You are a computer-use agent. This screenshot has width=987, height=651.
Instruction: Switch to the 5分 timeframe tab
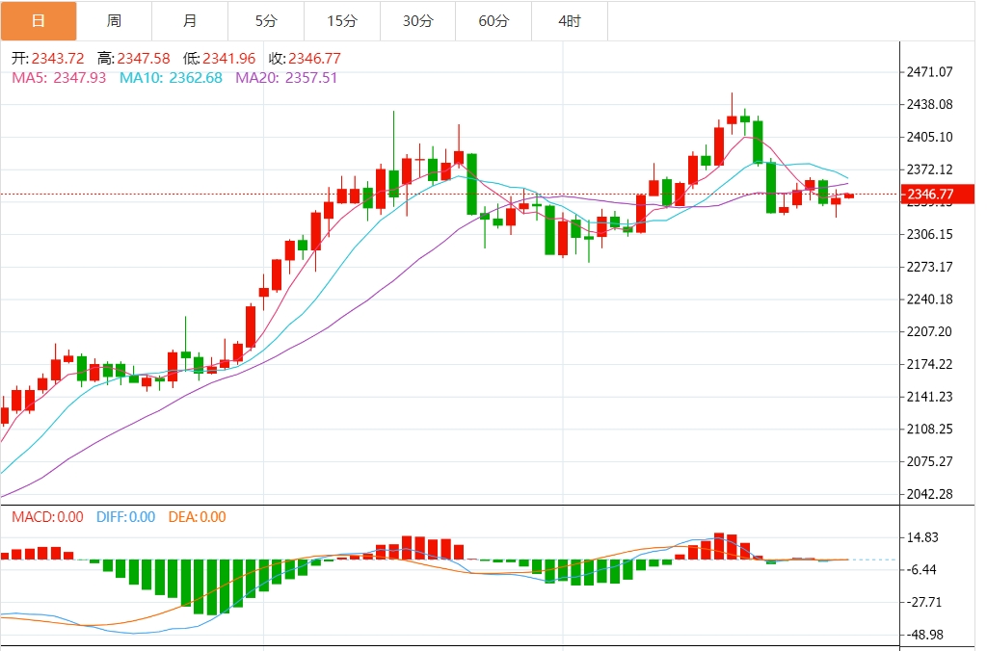(x=266, y=21)
